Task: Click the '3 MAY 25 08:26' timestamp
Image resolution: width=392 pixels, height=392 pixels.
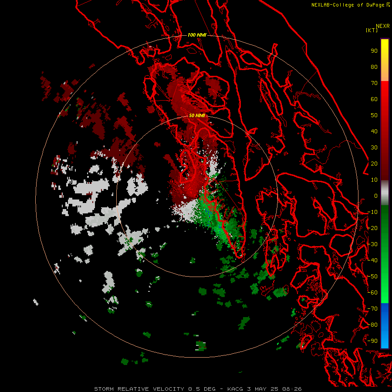Action: point(274,389)
